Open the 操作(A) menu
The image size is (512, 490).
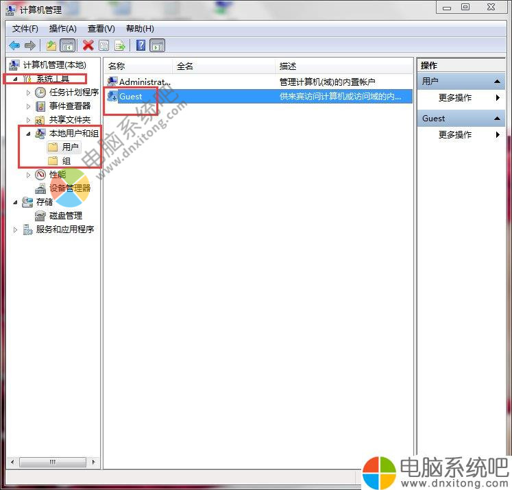point(62,29)
